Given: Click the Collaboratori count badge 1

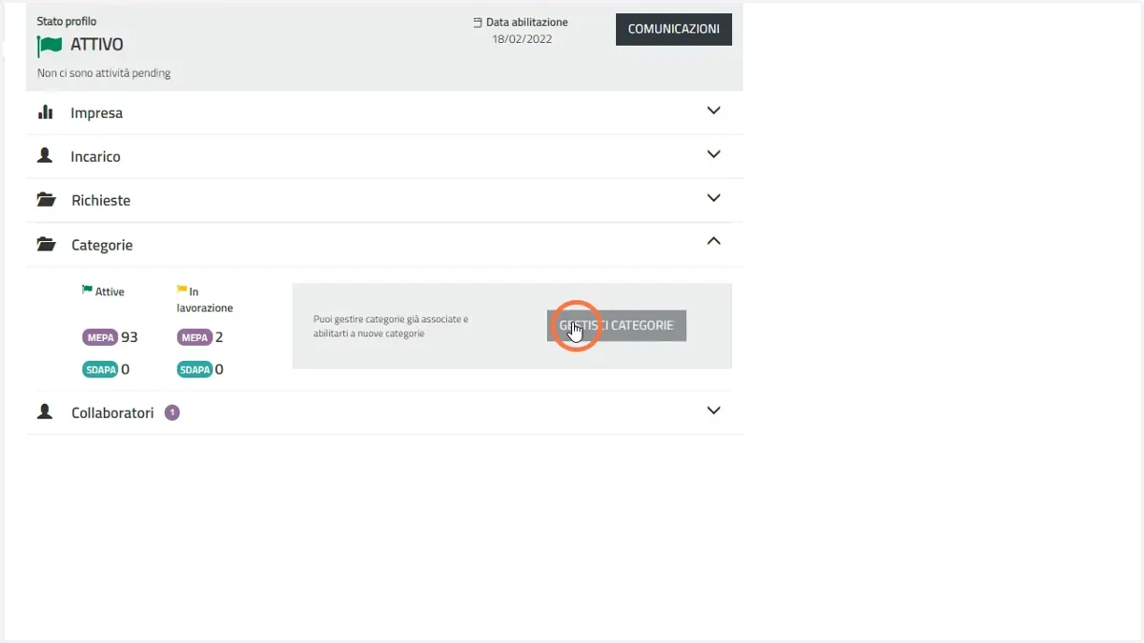Looking at the screenshot, I should (x=172, y=412).
